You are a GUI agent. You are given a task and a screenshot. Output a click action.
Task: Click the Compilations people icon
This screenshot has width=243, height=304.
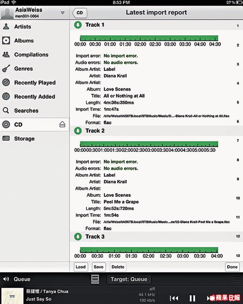(6, 55)
